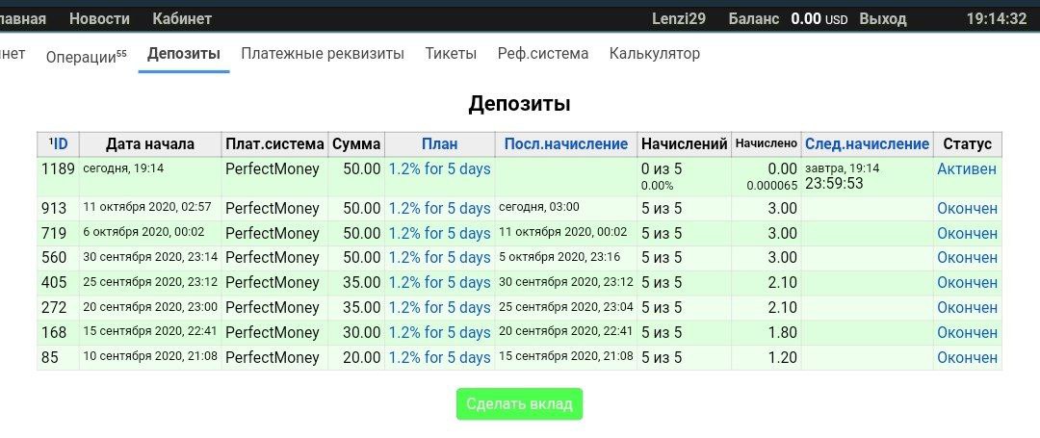Select the last accrual сегодня, 03:00
This screenshot has width=1040, height=438.
[x=539, y=207]
